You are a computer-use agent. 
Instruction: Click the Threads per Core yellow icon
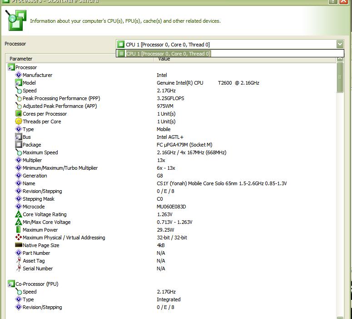[19, 121]
